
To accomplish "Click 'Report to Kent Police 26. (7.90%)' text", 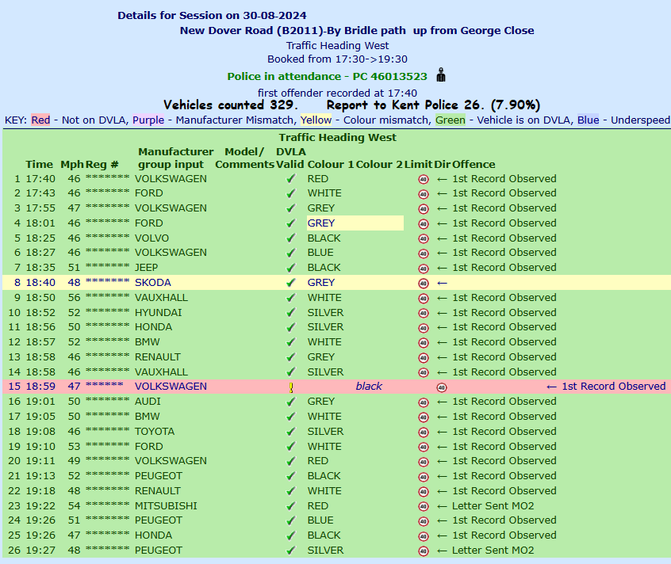I will pyautogui.click(x=433, y=105).
